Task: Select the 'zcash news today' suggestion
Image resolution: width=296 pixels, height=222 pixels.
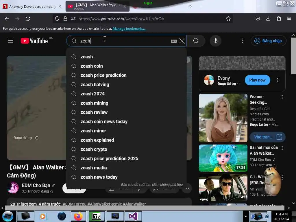Action: coord(127,177)
